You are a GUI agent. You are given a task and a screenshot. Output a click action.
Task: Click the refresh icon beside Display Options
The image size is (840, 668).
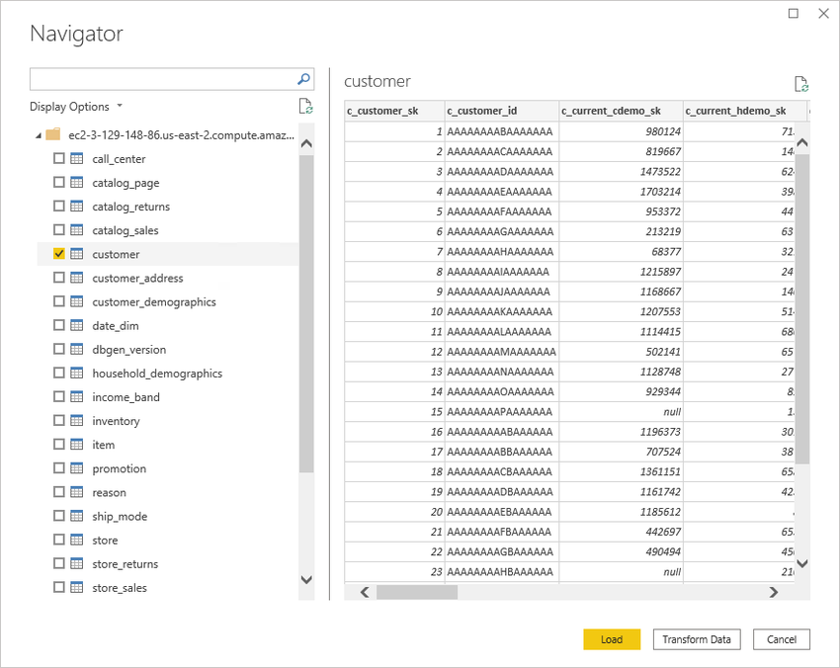click(x=305, y=107)
